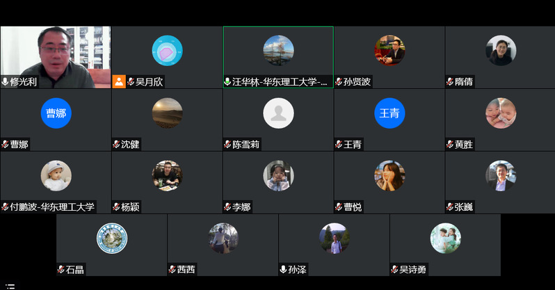This screenshot has width=555, height=290.
Task: Click the muted mic icon beside 杨颖
Action: 116,207
